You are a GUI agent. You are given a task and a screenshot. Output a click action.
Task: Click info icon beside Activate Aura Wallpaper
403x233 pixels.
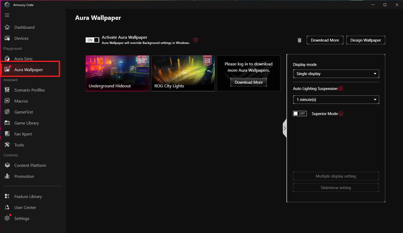pos(196,40)
